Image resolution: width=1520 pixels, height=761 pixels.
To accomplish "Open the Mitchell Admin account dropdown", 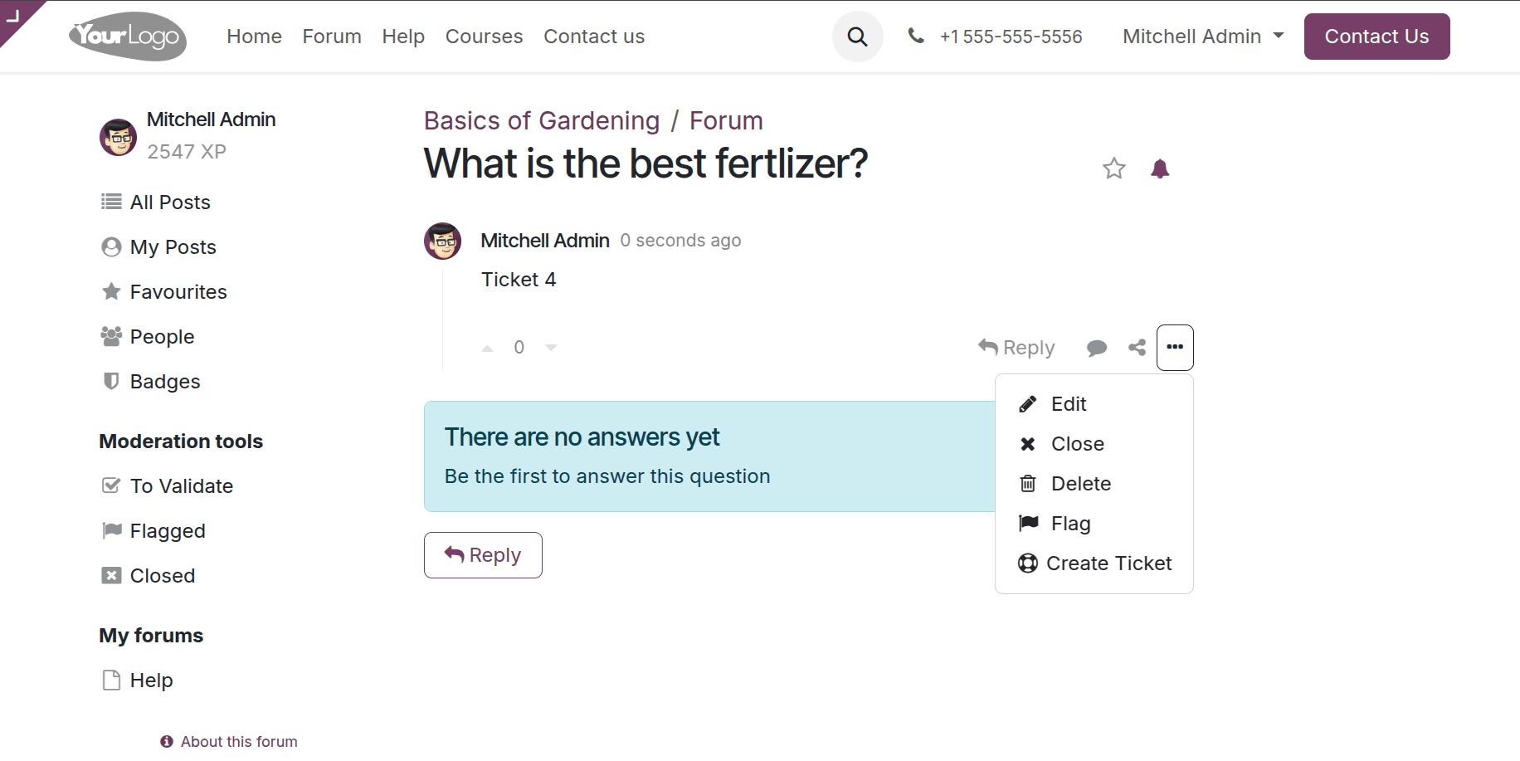I will click(x=1201, y=36).
